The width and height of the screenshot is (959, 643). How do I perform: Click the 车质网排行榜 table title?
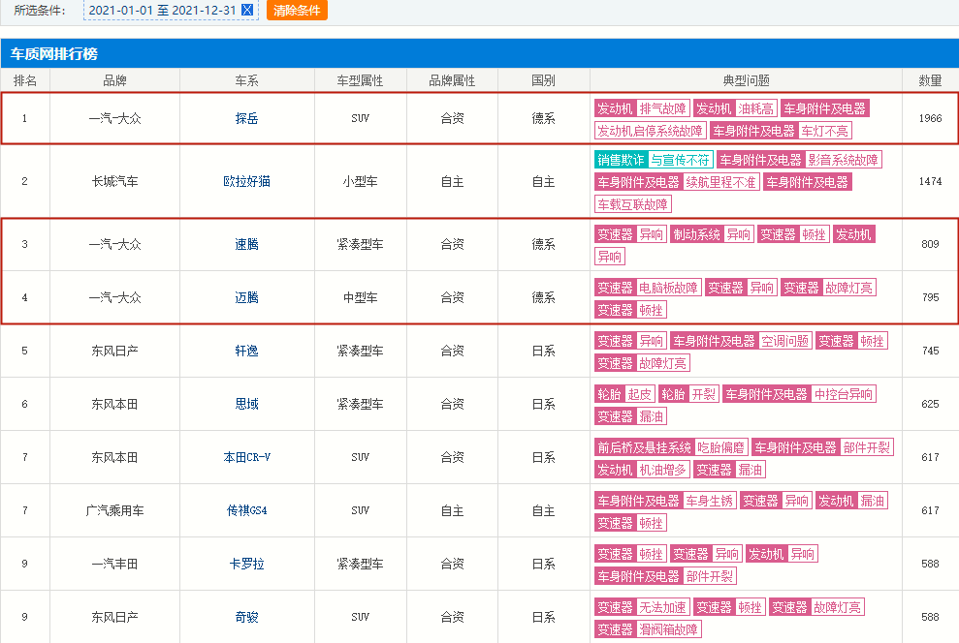[54, 53]
